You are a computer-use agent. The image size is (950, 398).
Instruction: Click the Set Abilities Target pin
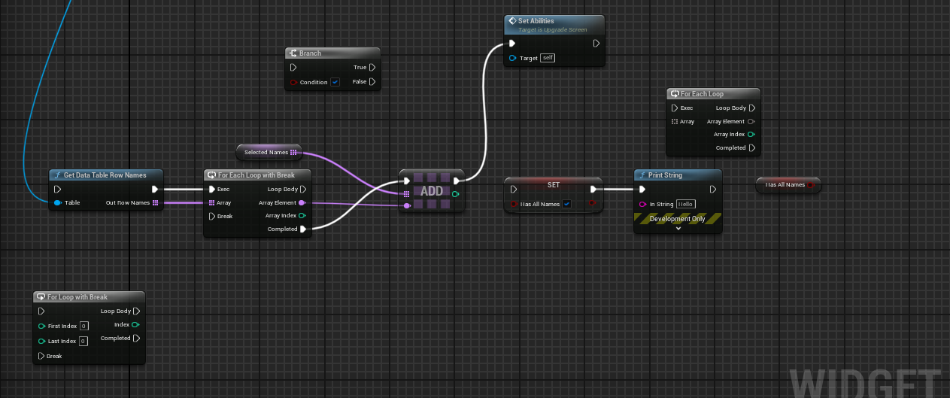[512, 58]
